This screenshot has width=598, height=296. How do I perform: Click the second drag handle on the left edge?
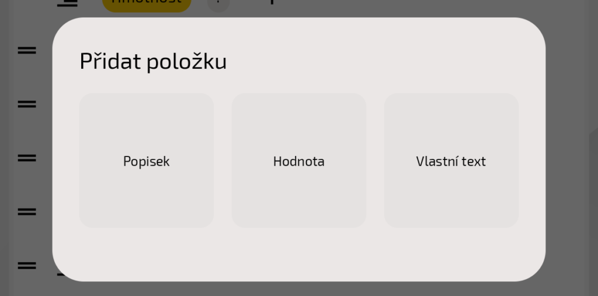click(x=27, y=105)
